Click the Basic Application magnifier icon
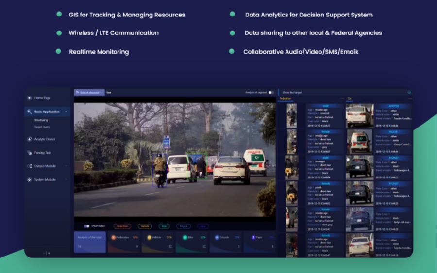 click(x=29, y=112)
